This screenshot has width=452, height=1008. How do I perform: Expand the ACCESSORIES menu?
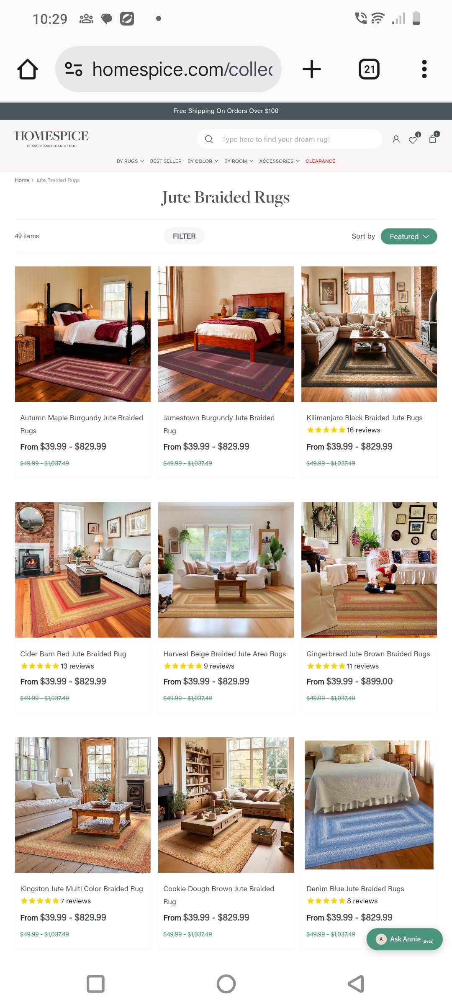(x=279, y=161)
